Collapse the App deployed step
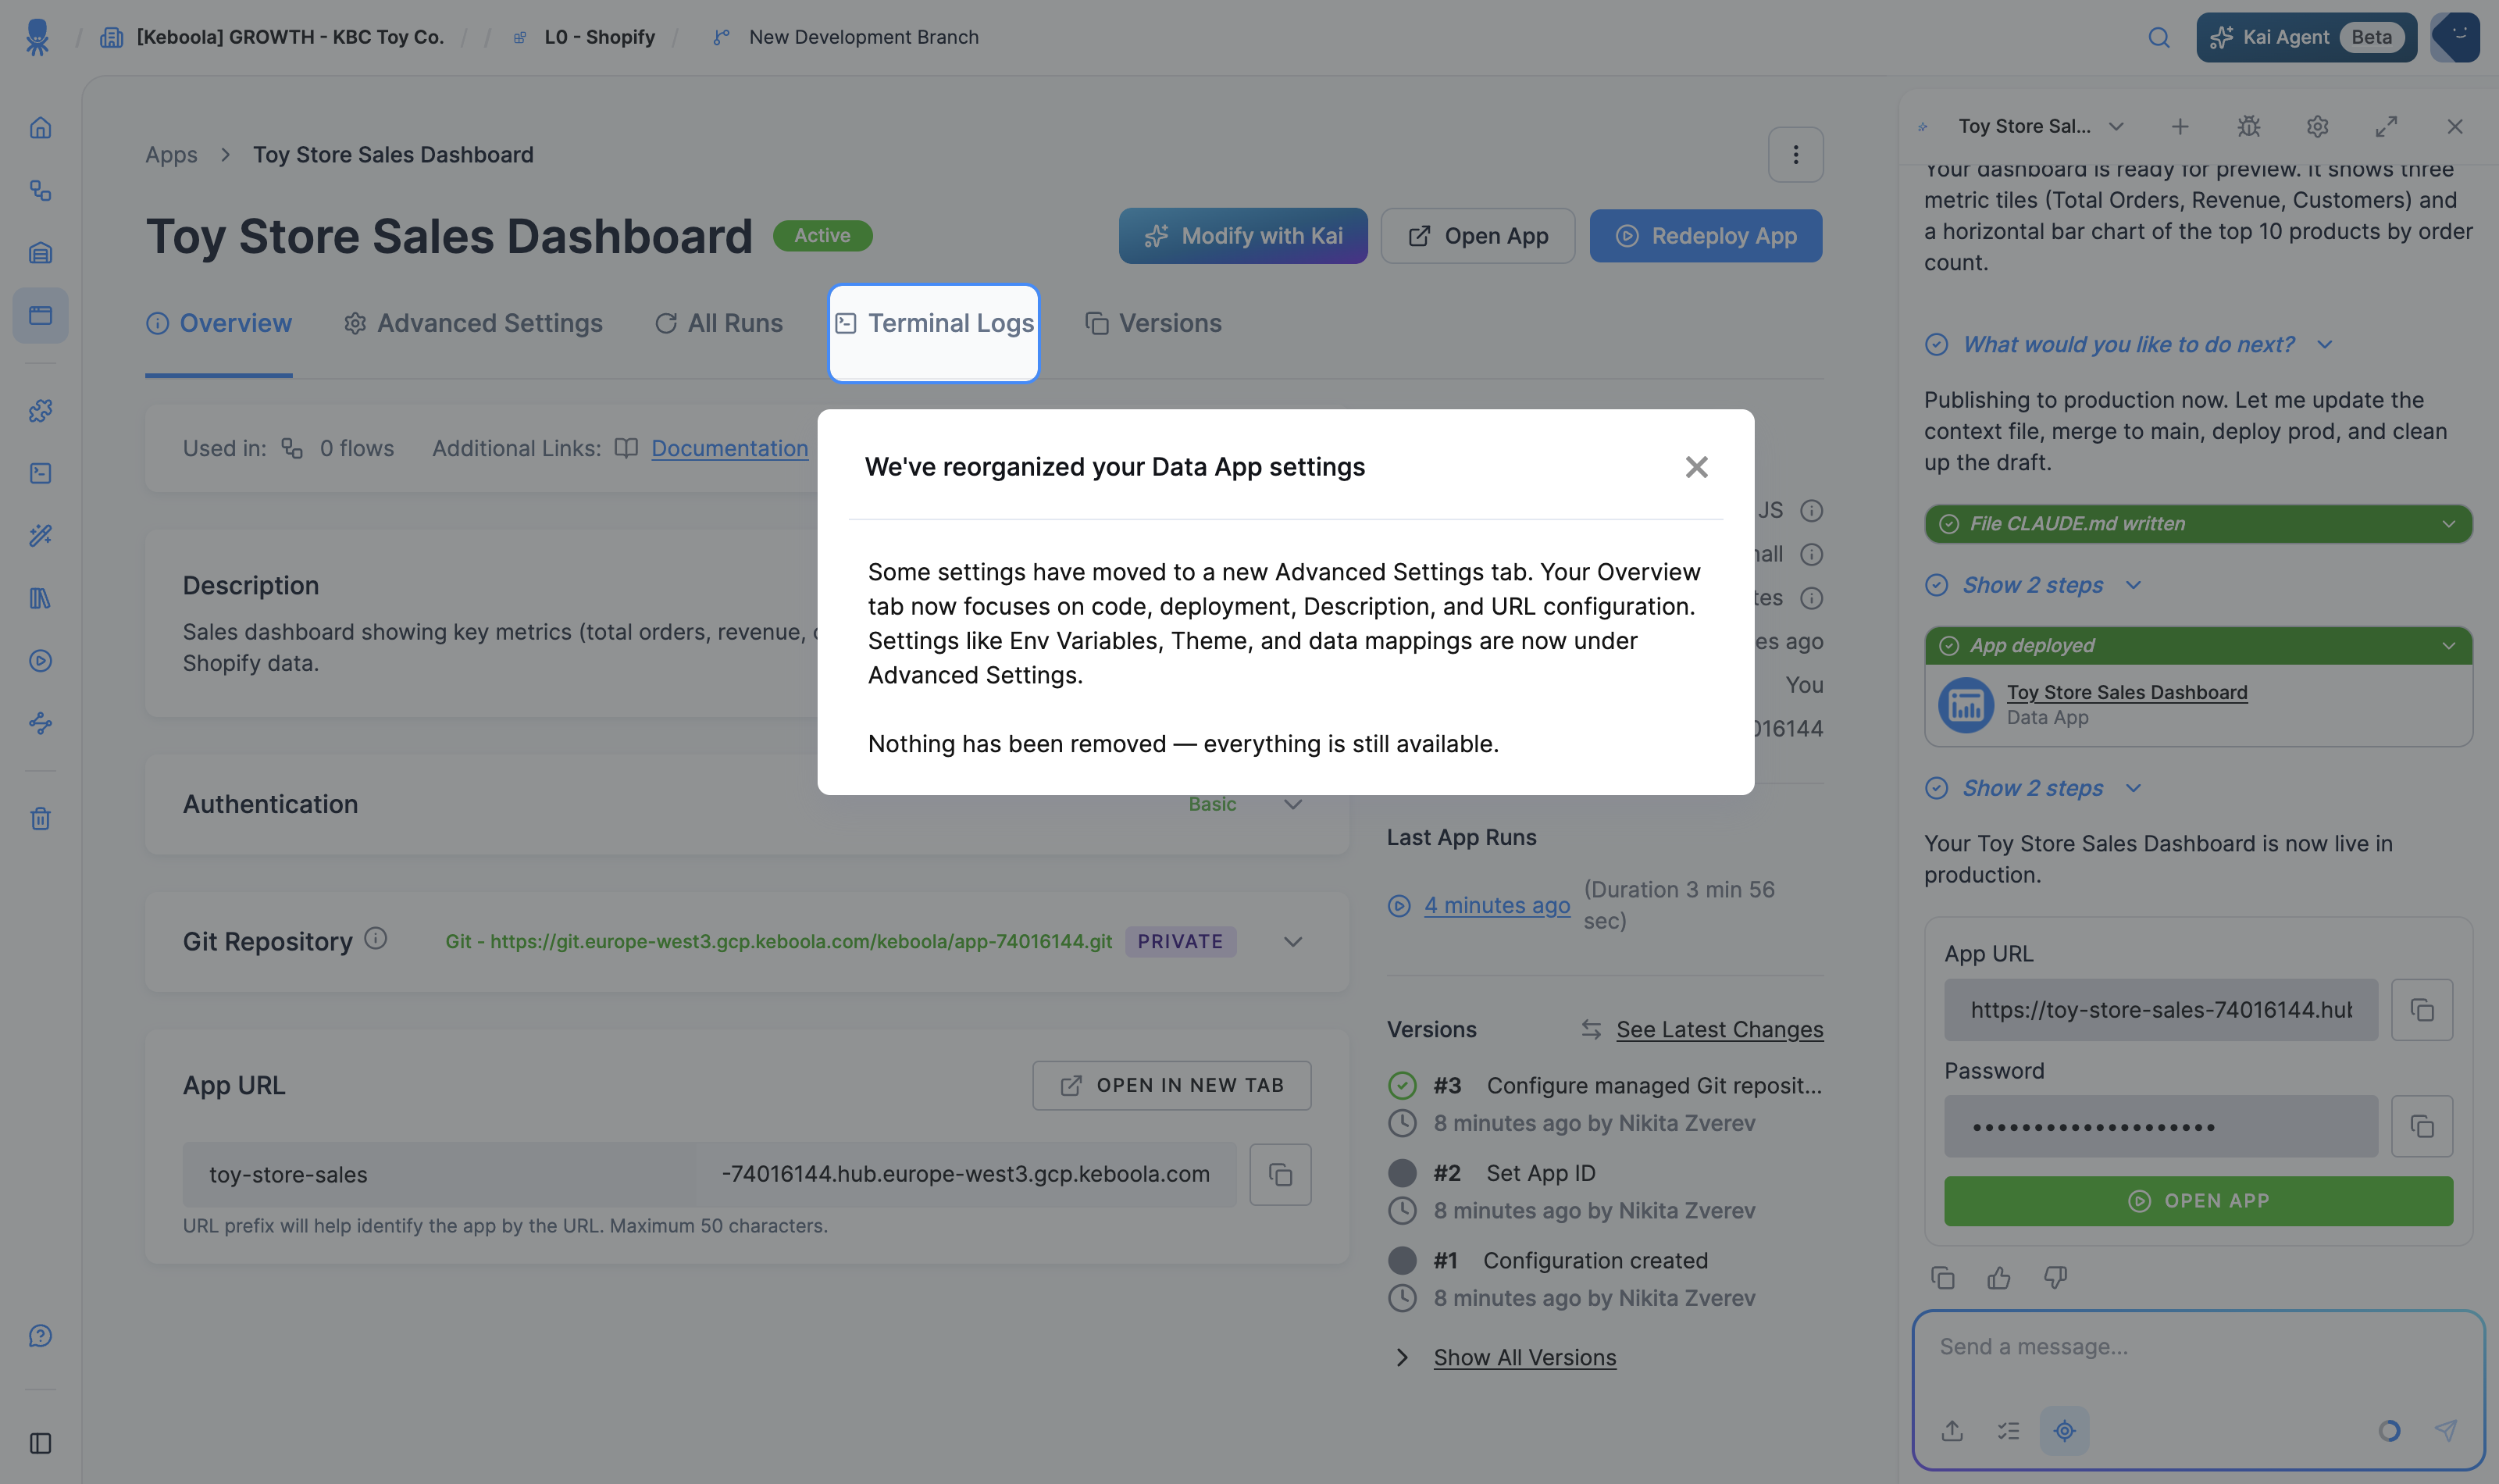Image resolution: width=2499 pixels, height=1484 pixels. [2198, 646]
